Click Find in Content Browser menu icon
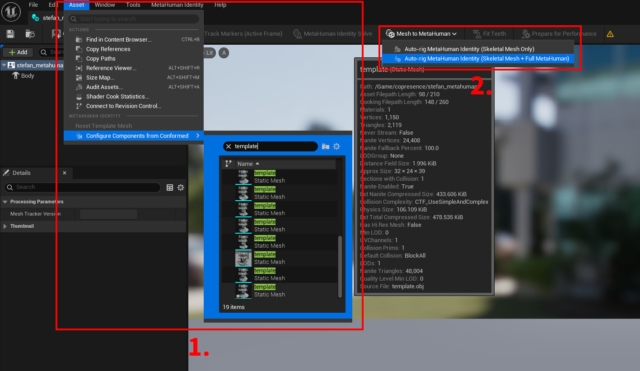 tap(79, 40)
